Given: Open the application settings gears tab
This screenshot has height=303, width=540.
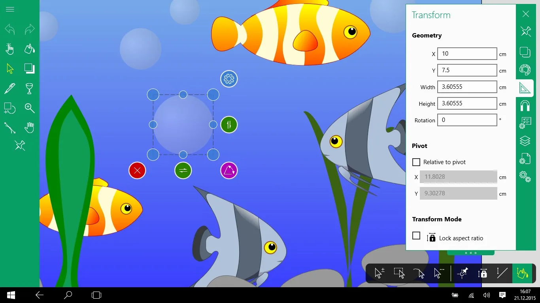Looking at the screenshot, I should pyautogui.click(x=525, y=176).
